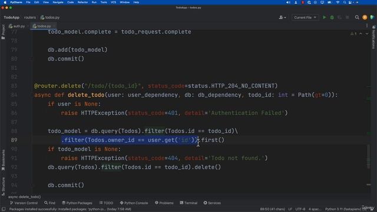Change the UTF-8 file encoding in status bar

click(300, 210)
